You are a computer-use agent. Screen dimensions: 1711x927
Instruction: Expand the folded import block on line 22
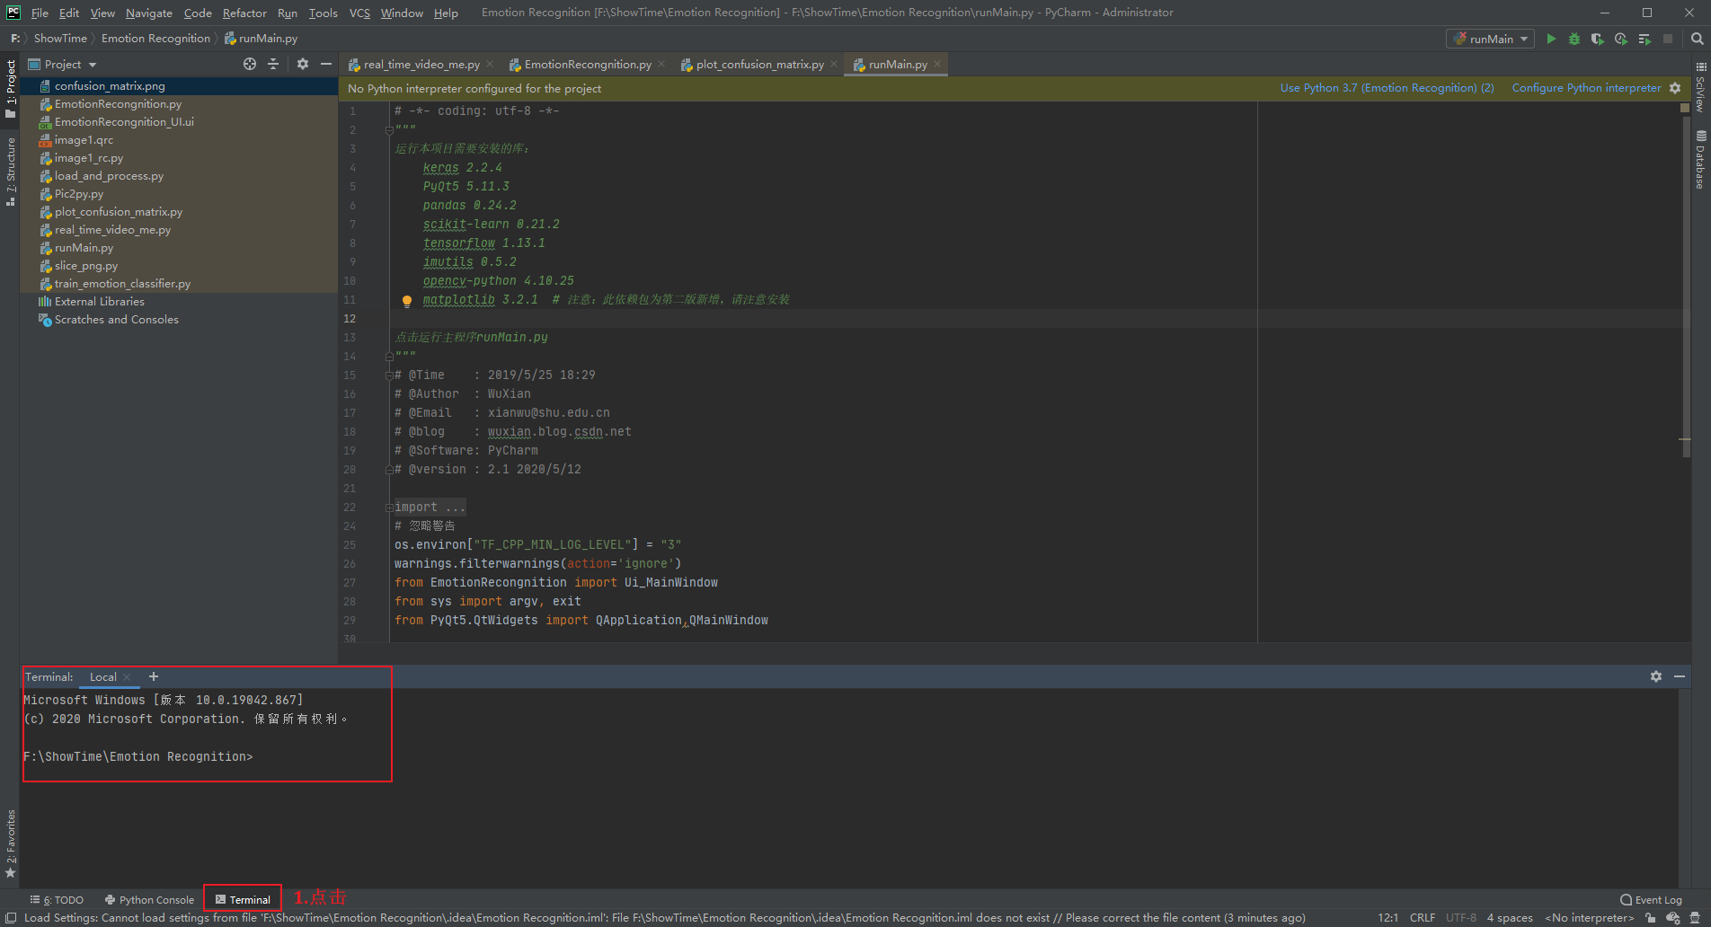click(x=389, y=508)
